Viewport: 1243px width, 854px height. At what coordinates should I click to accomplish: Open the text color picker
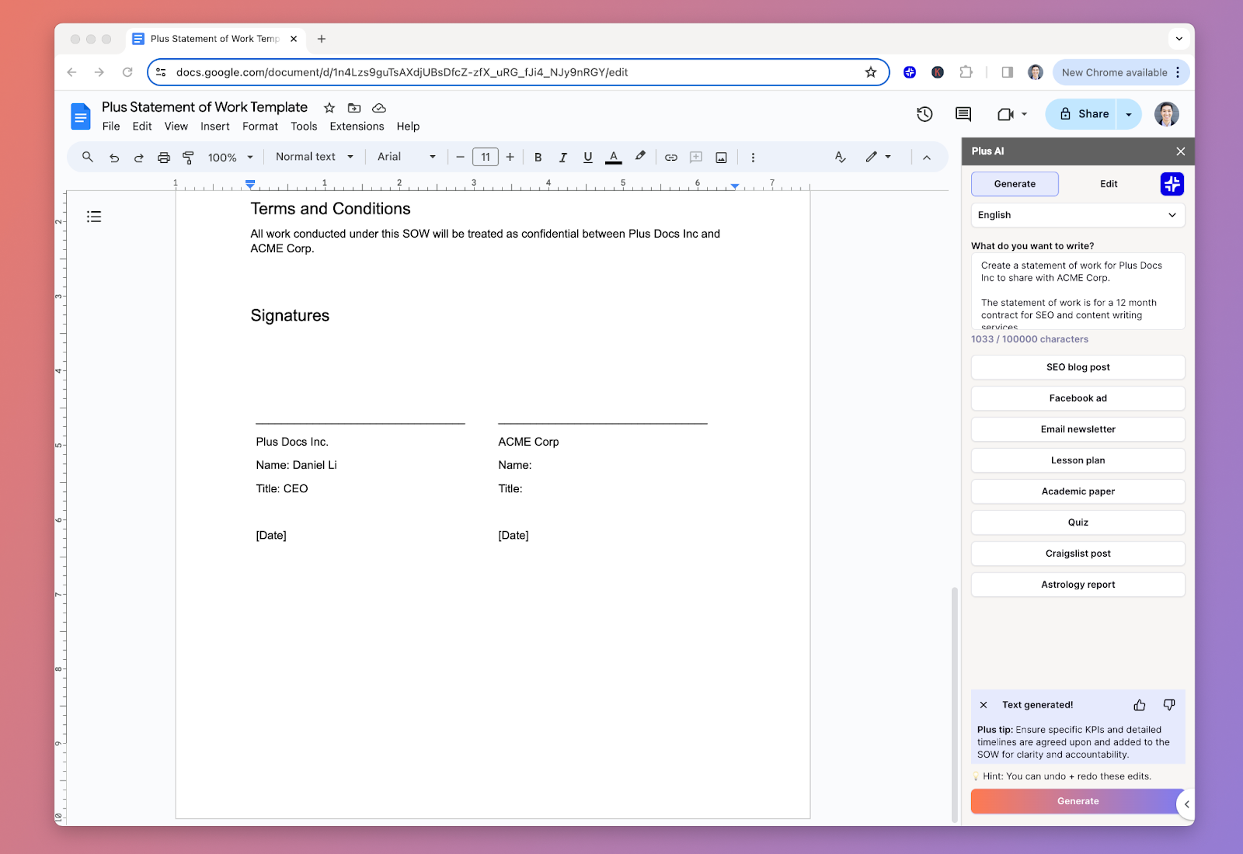click(x=614, y=158)
